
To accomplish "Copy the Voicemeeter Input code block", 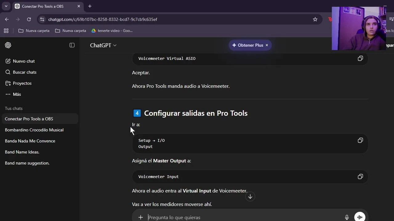I will (x=360, y=176).
